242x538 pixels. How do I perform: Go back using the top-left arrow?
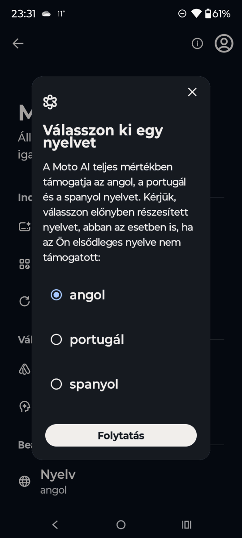click(18, 43)
